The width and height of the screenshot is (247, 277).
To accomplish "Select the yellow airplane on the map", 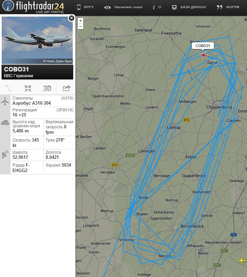I will (x=242, y=260).
